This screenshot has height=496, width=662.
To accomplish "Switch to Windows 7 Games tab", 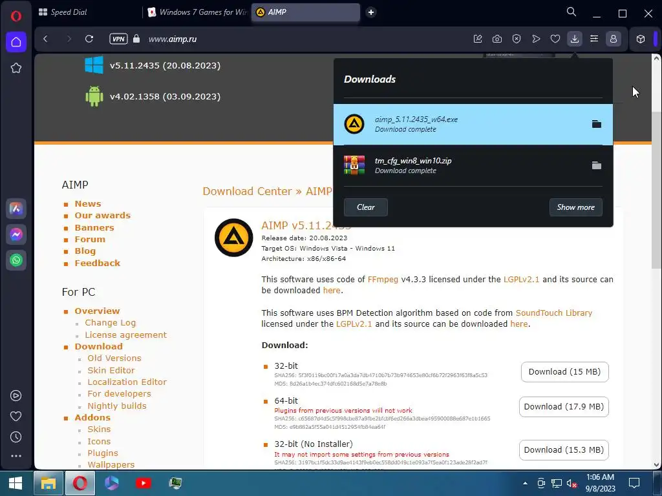I will [198, 12].
